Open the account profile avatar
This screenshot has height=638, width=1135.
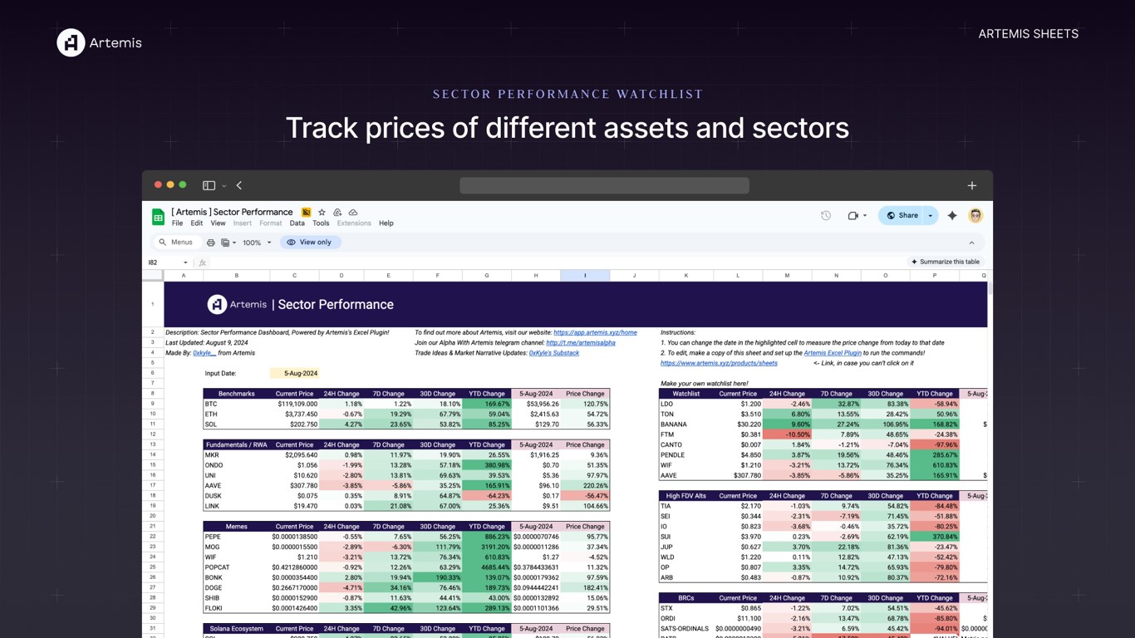coord(975,215)
